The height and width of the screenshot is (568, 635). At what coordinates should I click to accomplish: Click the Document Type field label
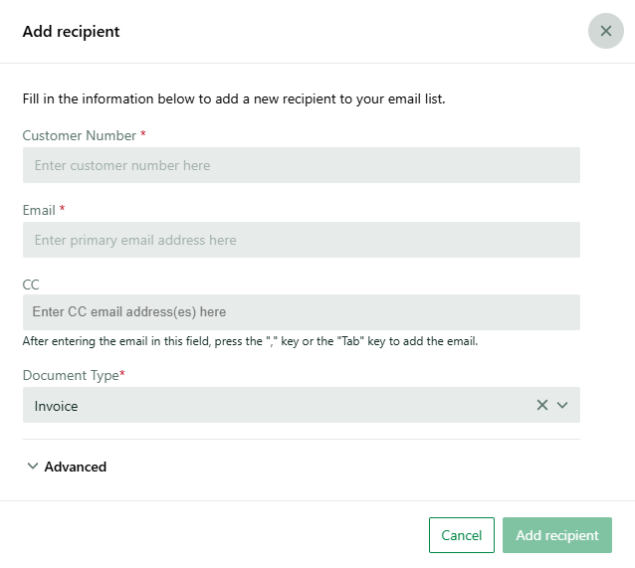point(71,375)
